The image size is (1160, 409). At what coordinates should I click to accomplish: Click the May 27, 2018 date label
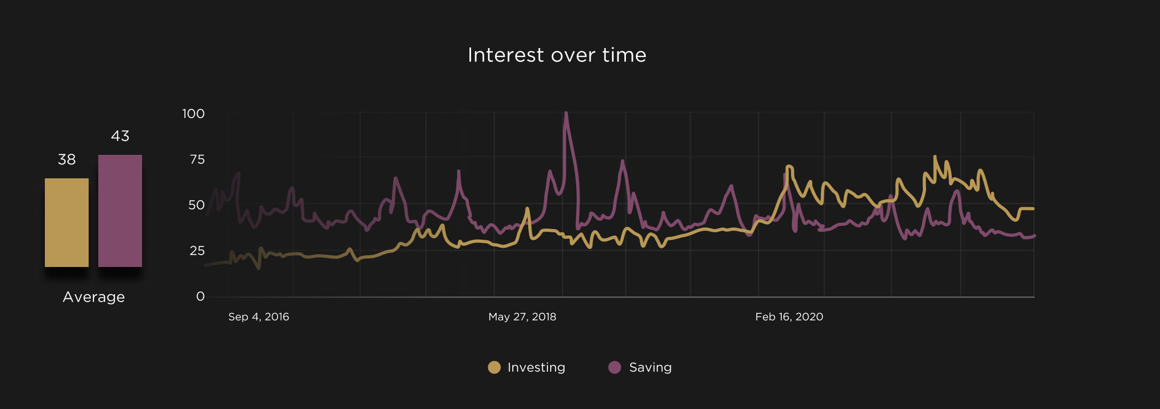[x=522, y=317]
